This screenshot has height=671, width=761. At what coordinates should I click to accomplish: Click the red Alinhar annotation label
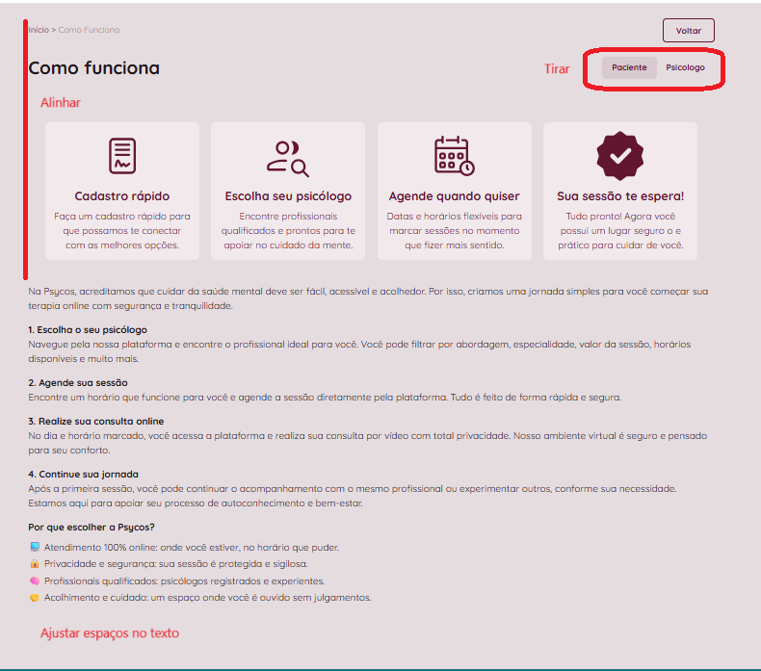[61, 102]
